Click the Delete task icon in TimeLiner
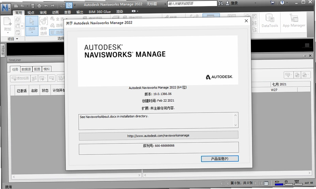The height and width of the screenshot is (189, 316). coord(52,78)
